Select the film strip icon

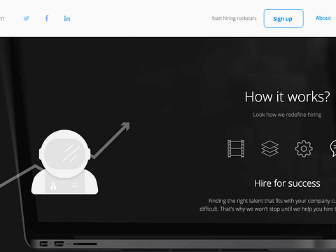[x=236, y=148]
